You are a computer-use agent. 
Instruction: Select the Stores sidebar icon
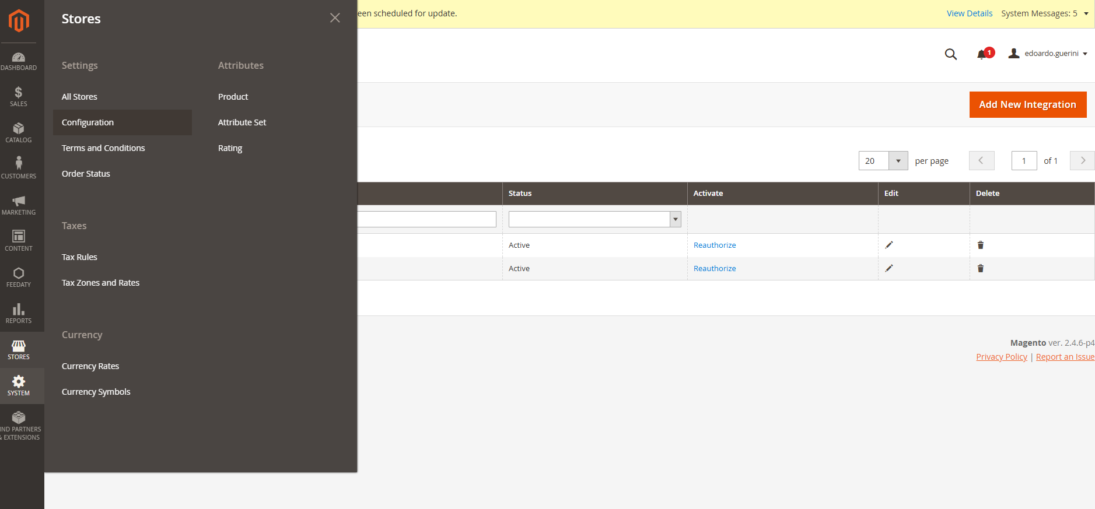pos(19,350)
